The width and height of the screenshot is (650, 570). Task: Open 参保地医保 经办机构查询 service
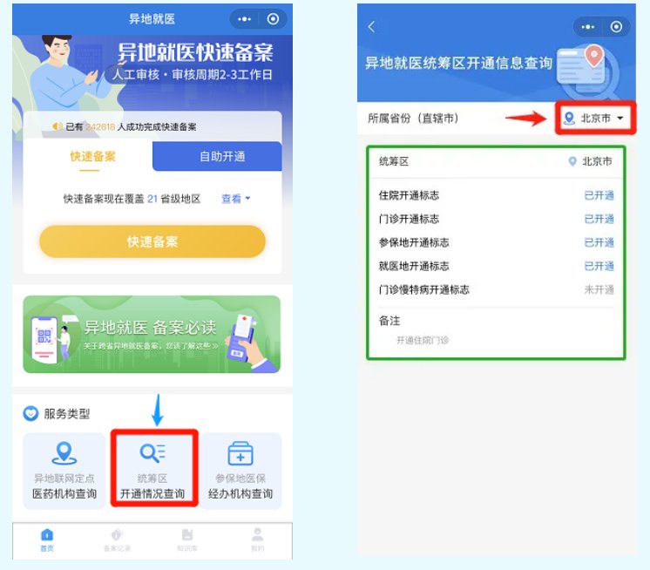(x=240, y=471)
